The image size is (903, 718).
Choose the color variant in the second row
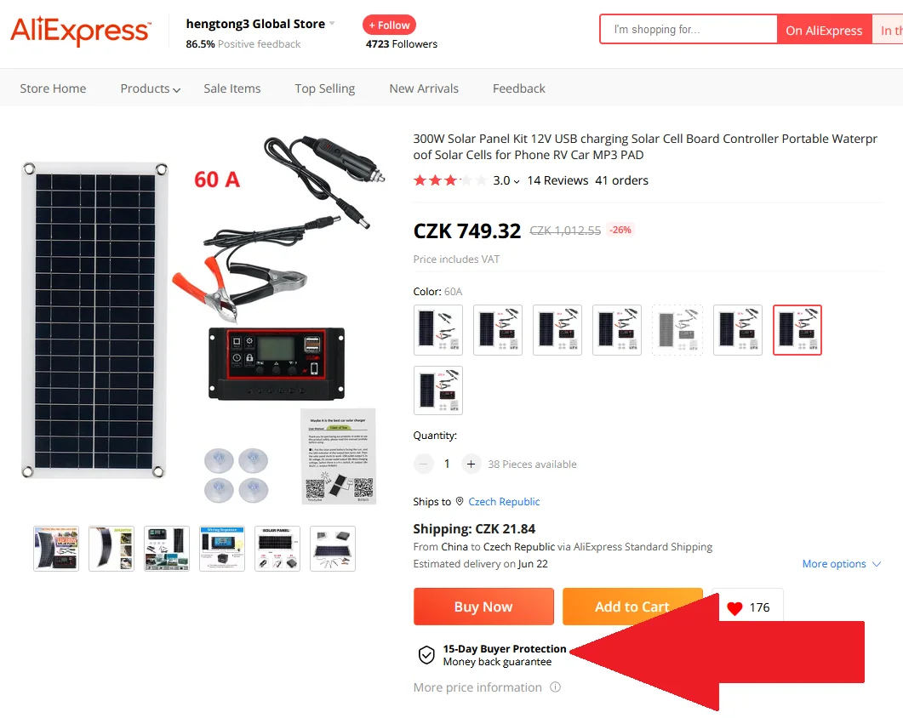point(437,390)
